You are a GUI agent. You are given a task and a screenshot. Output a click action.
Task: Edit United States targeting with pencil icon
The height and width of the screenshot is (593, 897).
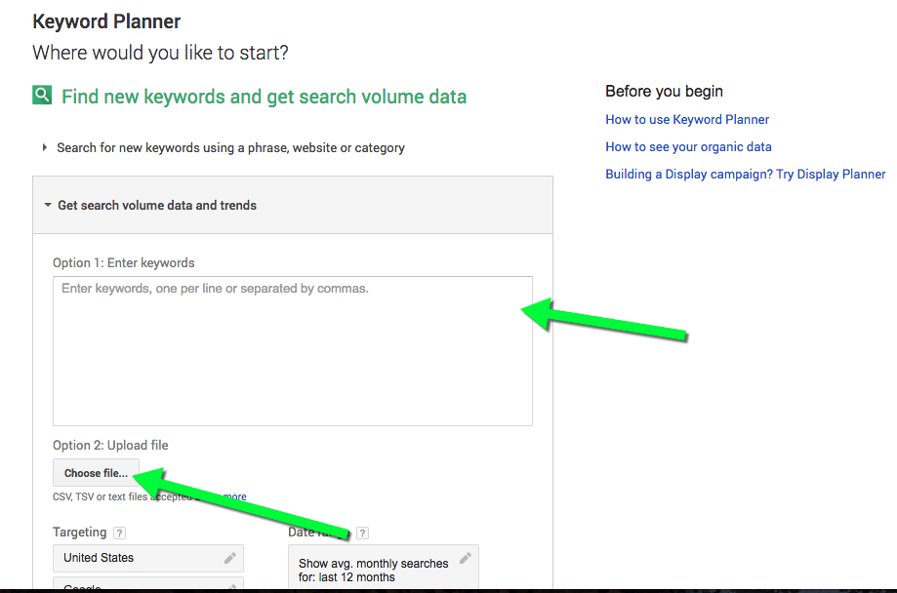[x=230, y=558]
